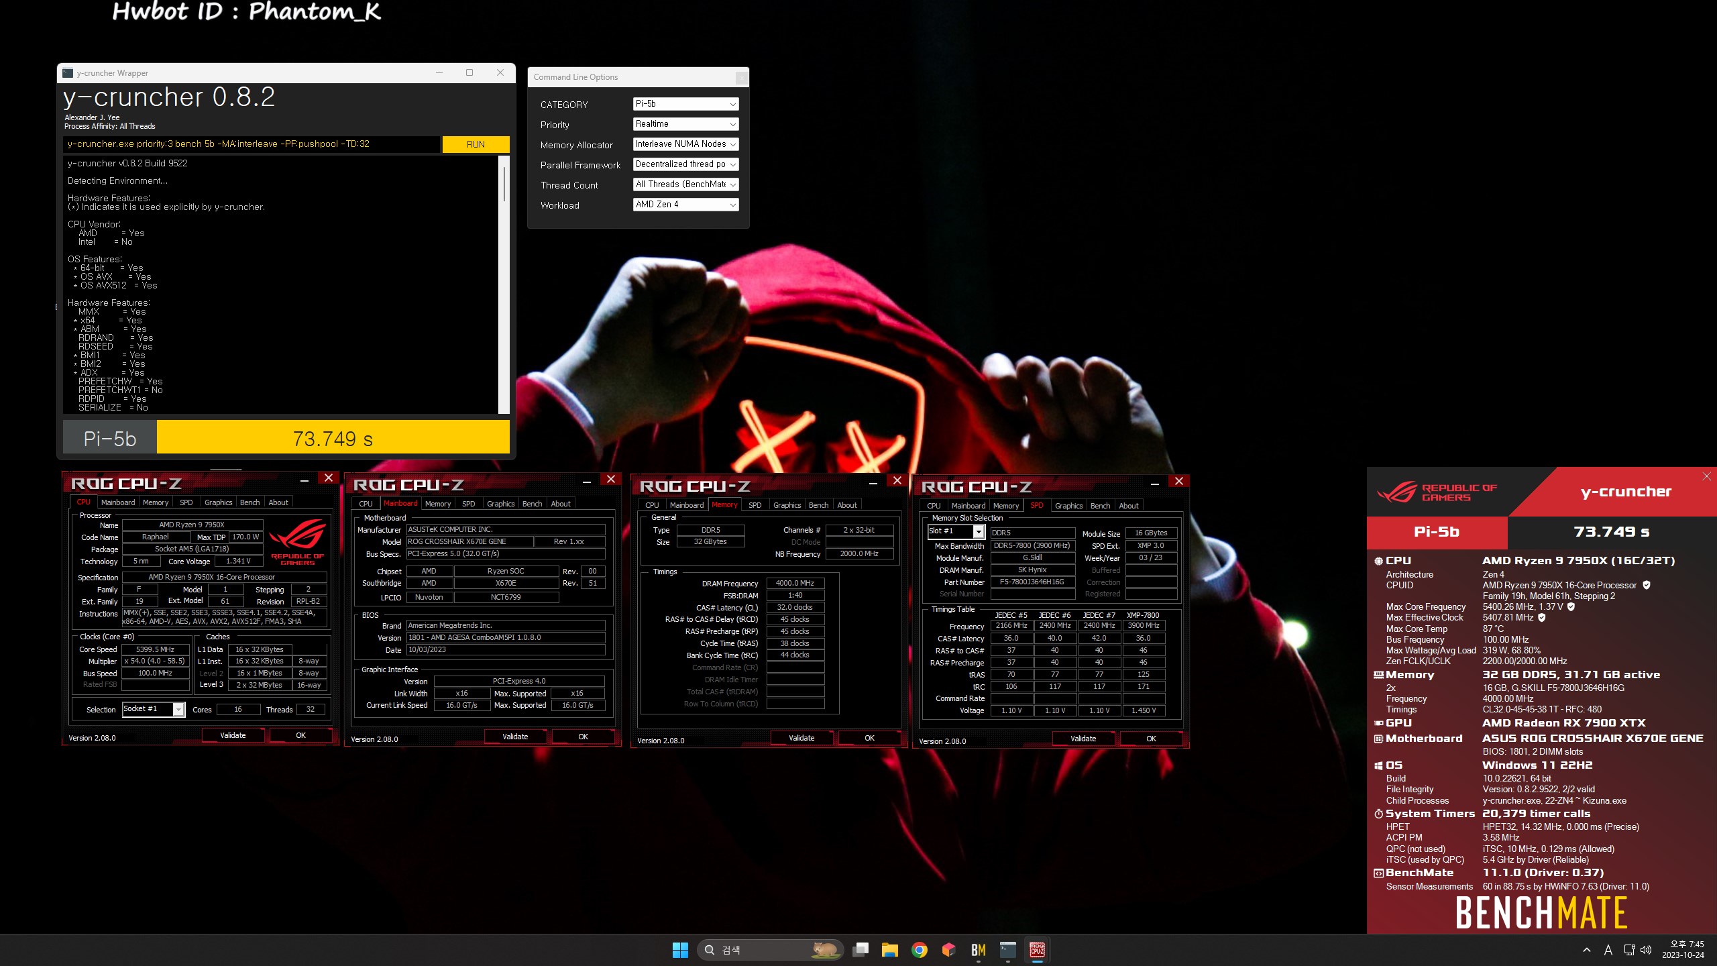Click the IME language indicator A
This screenshot has width=1717, height=966.
click(1608, 950)
